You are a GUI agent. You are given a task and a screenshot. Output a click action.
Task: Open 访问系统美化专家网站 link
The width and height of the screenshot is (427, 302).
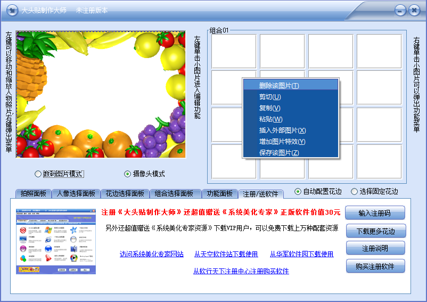click(151, 254)
